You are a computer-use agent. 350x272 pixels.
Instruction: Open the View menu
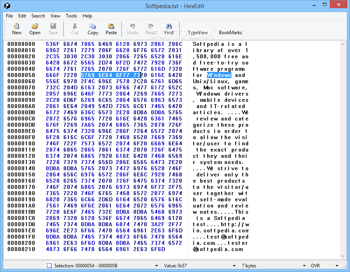pos(55,16)
